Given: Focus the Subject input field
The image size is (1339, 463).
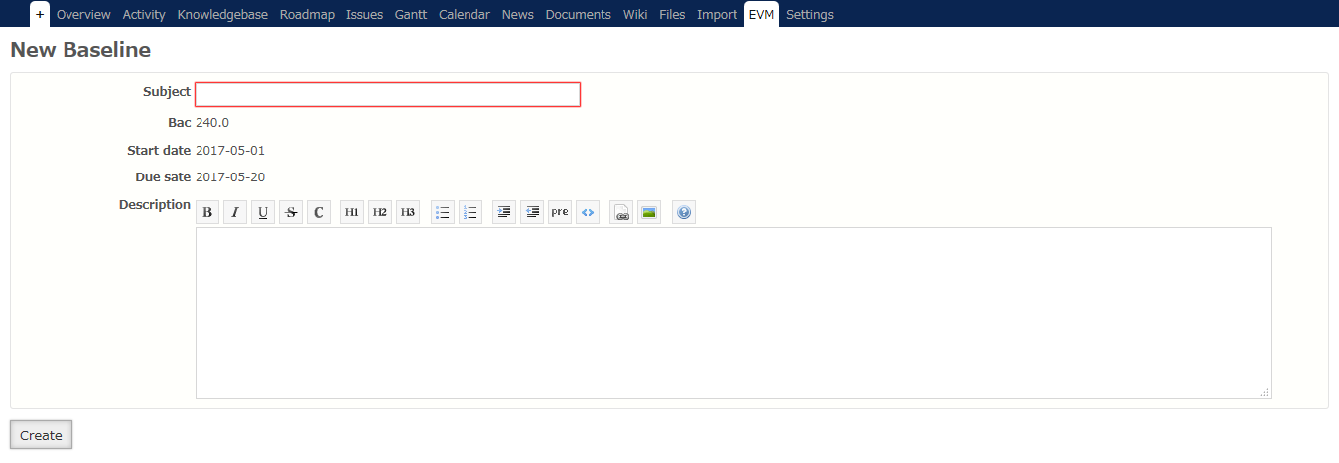Looking at the screenshot, I should point(387,94).
